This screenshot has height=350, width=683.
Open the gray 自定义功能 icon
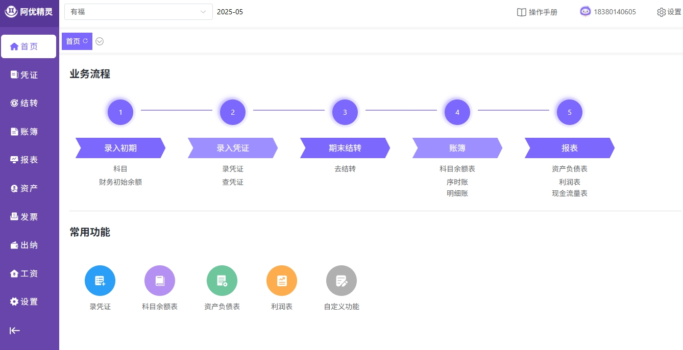[341, 281]
